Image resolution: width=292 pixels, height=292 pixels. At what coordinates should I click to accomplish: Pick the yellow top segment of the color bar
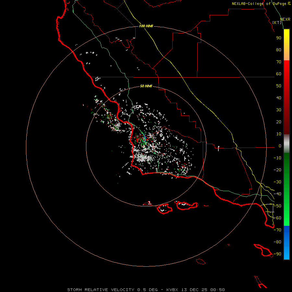pos(286,45)
